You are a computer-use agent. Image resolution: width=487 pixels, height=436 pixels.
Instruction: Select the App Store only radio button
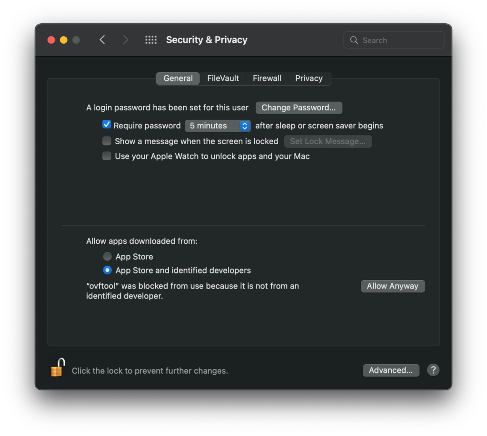(x=108, y=256)
